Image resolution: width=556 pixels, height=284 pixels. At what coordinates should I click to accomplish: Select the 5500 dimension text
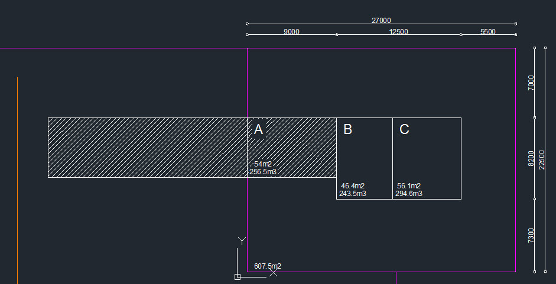488,32
